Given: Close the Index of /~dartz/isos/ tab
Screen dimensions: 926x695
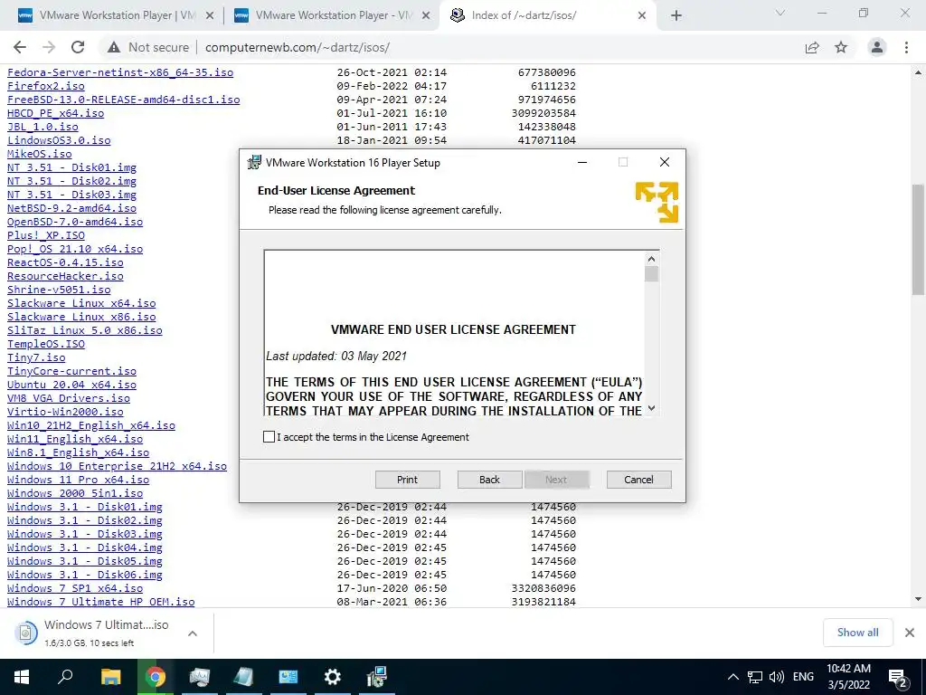Looking at the screenshot, I should point(642,15).
